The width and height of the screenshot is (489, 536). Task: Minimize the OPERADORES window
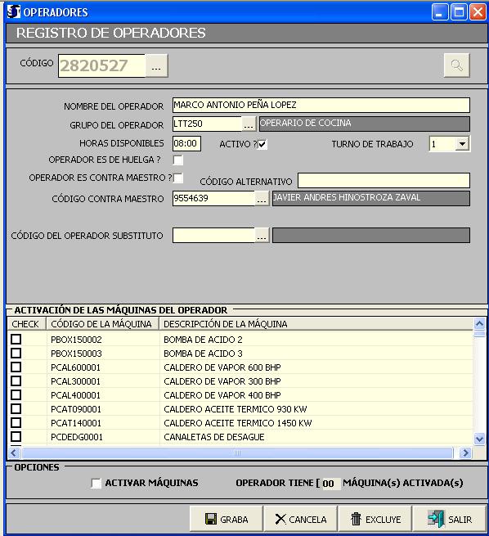(439, 12)
